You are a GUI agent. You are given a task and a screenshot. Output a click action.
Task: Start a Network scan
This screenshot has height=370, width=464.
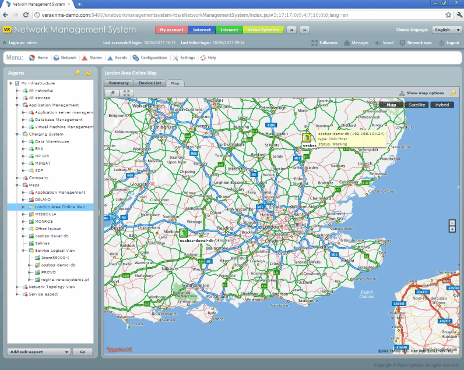(x=416, y=43)
